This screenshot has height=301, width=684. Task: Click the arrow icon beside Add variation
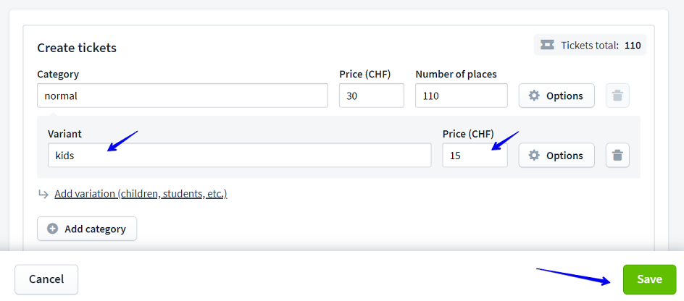coord(43,194)
